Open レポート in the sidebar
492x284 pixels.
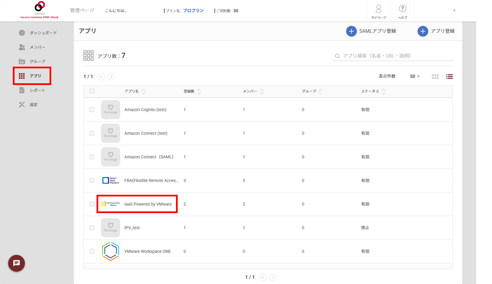(32, 91)
